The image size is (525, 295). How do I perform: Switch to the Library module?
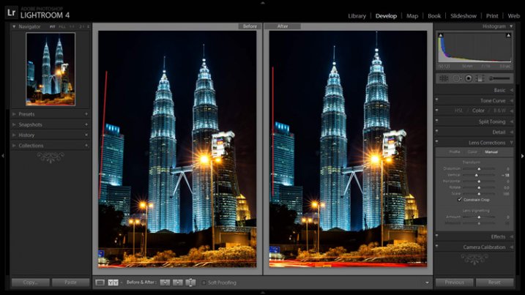pyautogui.click(x=357, y=15)
